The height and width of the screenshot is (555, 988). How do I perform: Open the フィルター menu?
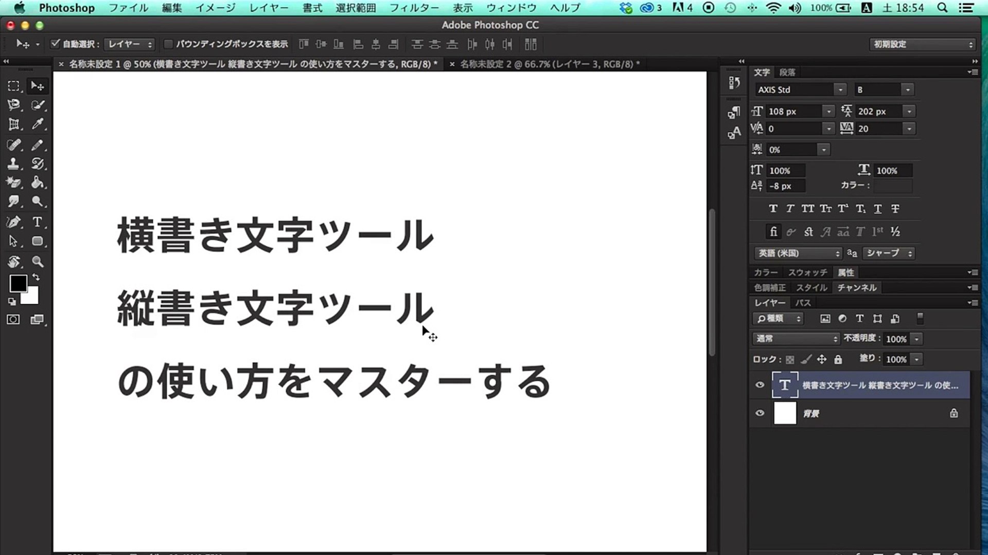[414, 8]
